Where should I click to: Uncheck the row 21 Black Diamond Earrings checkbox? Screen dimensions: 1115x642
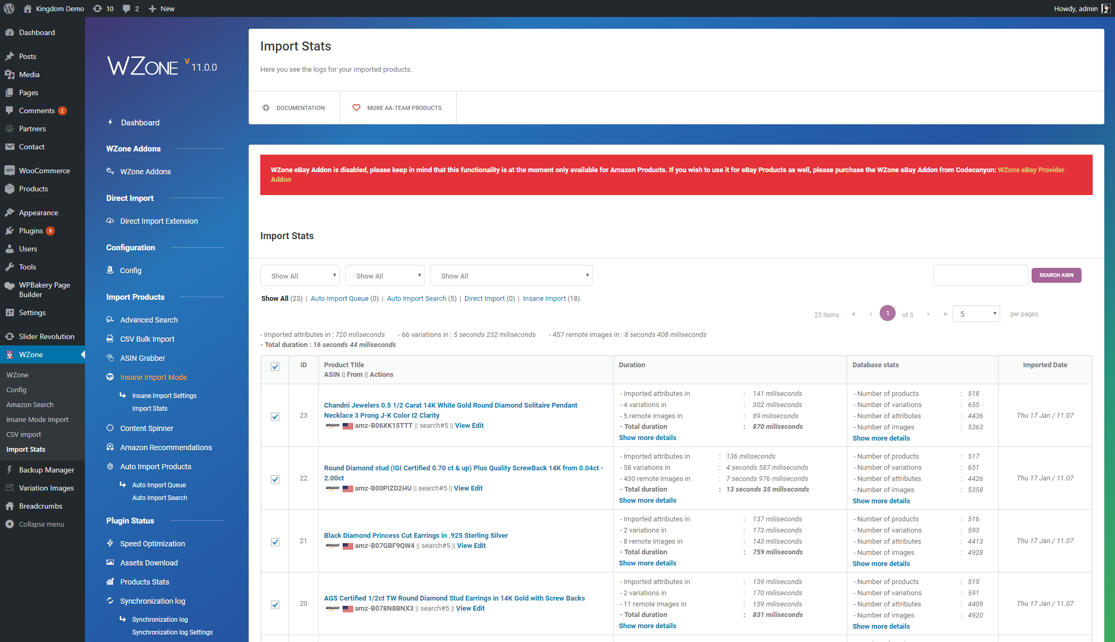point(275,542)
